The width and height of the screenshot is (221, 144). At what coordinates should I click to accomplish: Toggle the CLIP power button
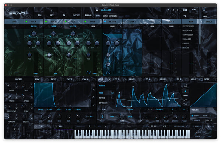(36, 126)
